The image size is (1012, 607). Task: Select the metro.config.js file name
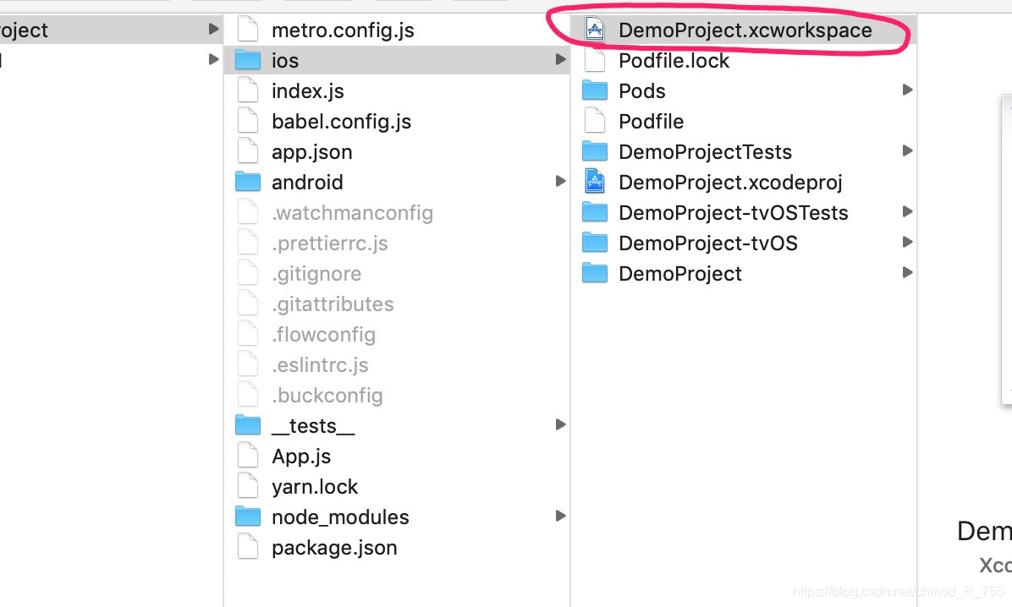(343, 30)
